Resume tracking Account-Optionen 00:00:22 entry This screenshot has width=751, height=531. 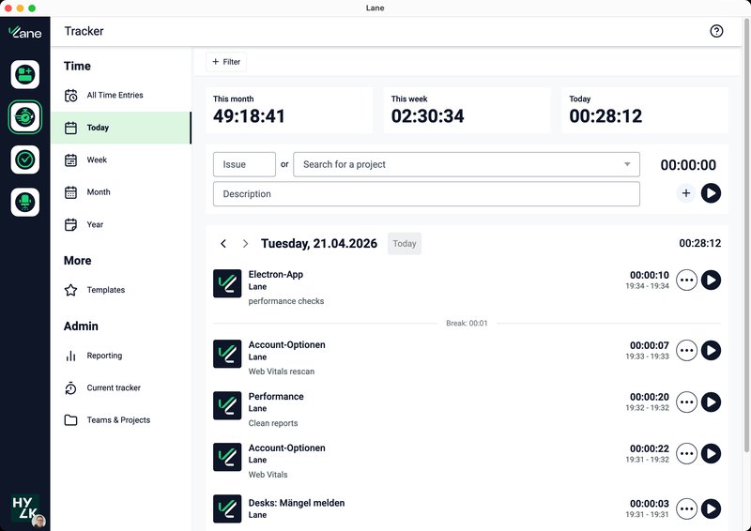point(711,453)
